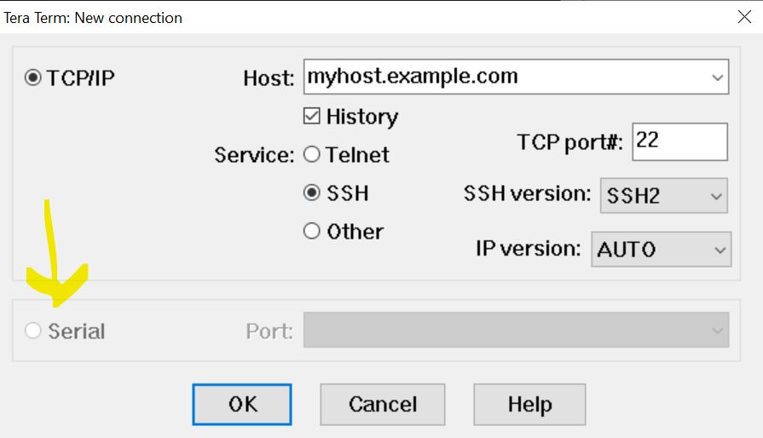This screenshot has width=763, height=438.
Task: Confirm connection with the OK button
Action: pyautogui.click(x=242, y=405)
